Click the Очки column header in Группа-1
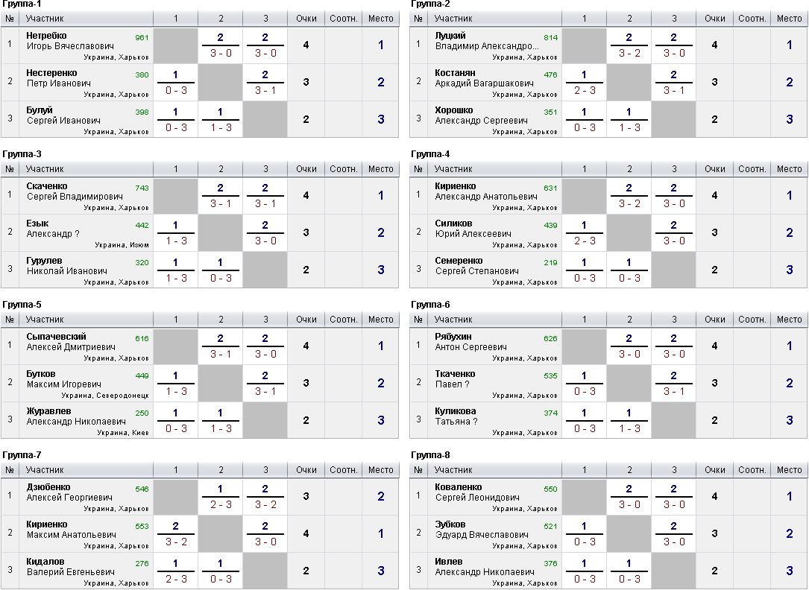The height and width of the screenshot is (590, 809). [306, 19]
